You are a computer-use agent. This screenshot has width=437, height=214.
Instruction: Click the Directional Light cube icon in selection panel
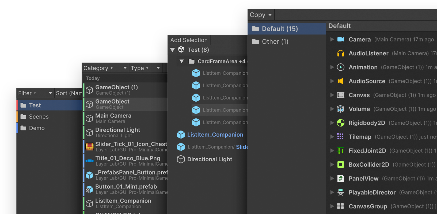pos(181,159)
